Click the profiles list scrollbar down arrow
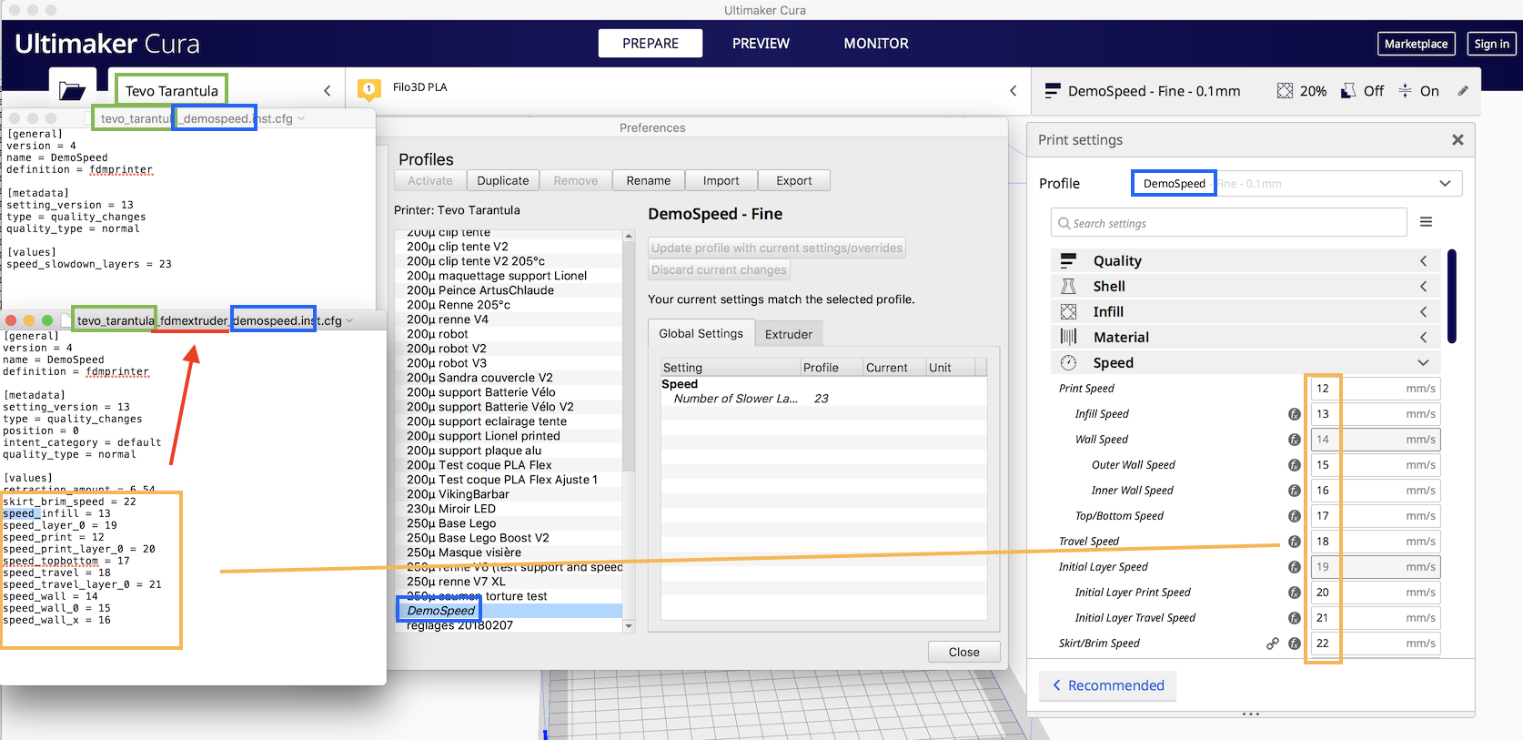 click(628, 625)
